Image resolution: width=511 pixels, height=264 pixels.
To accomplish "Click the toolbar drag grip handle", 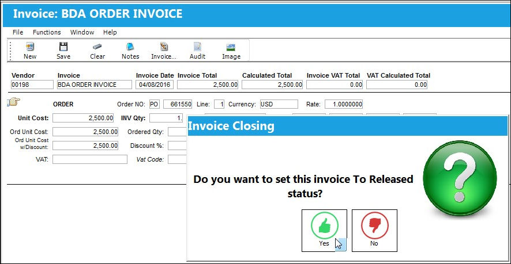I will coord(10,51).
